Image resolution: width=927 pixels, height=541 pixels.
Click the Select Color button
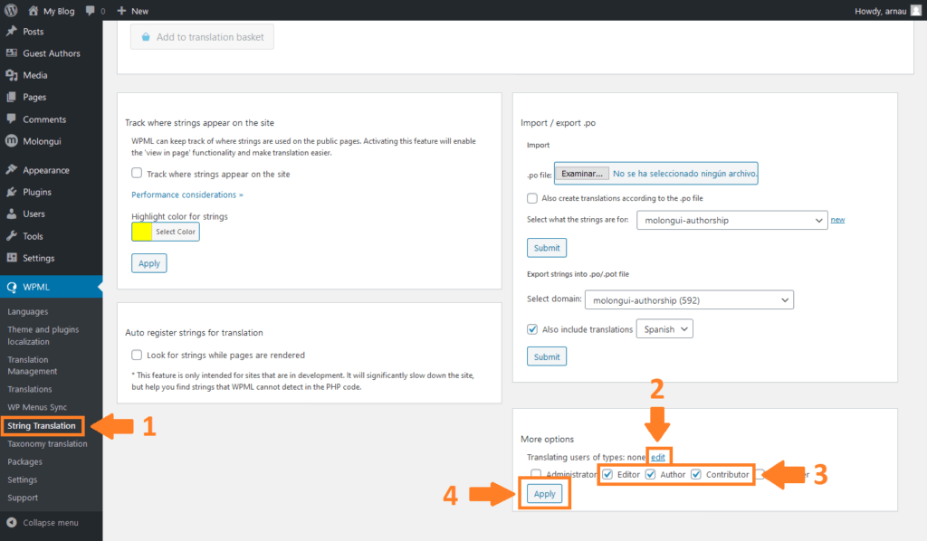[x=176, y=232]
